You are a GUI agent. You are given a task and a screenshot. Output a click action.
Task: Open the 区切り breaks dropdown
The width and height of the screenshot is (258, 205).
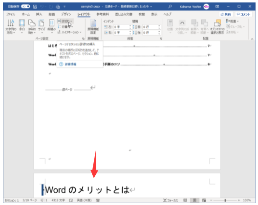coord(65,21)
